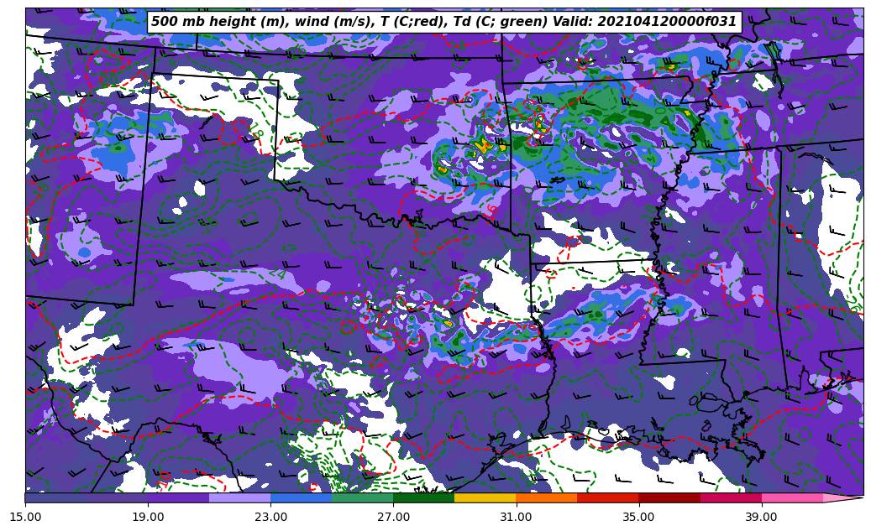Select the light lavender colorbar segment
The width and height of the screenshot is (871, 531).
tap(239, 497)
